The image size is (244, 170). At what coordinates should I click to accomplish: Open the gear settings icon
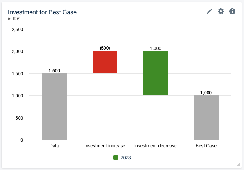221,12
